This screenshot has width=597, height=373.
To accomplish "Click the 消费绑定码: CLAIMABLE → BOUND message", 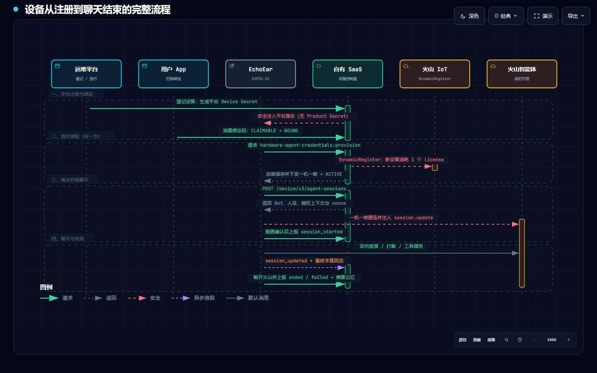I will coord(260,131).
